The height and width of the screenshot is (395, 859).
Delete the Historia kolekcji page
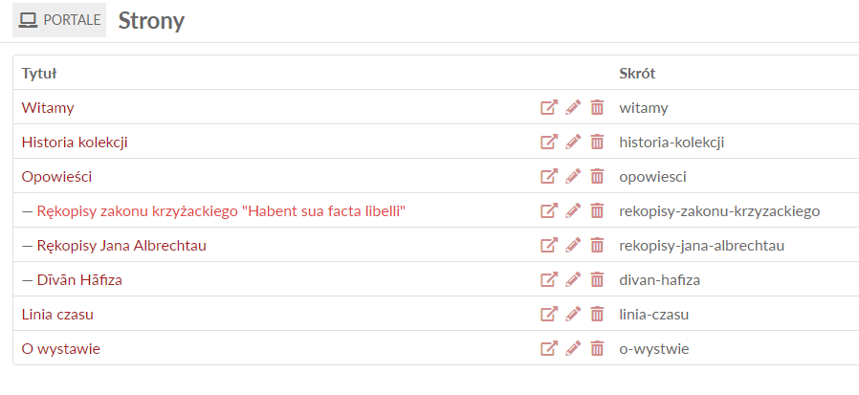[x=597, y=142]
